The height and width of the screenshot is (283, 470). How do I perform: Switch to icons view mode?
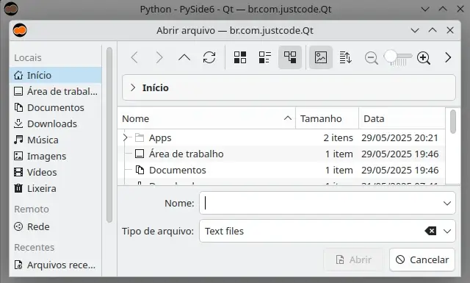point(240,57)
